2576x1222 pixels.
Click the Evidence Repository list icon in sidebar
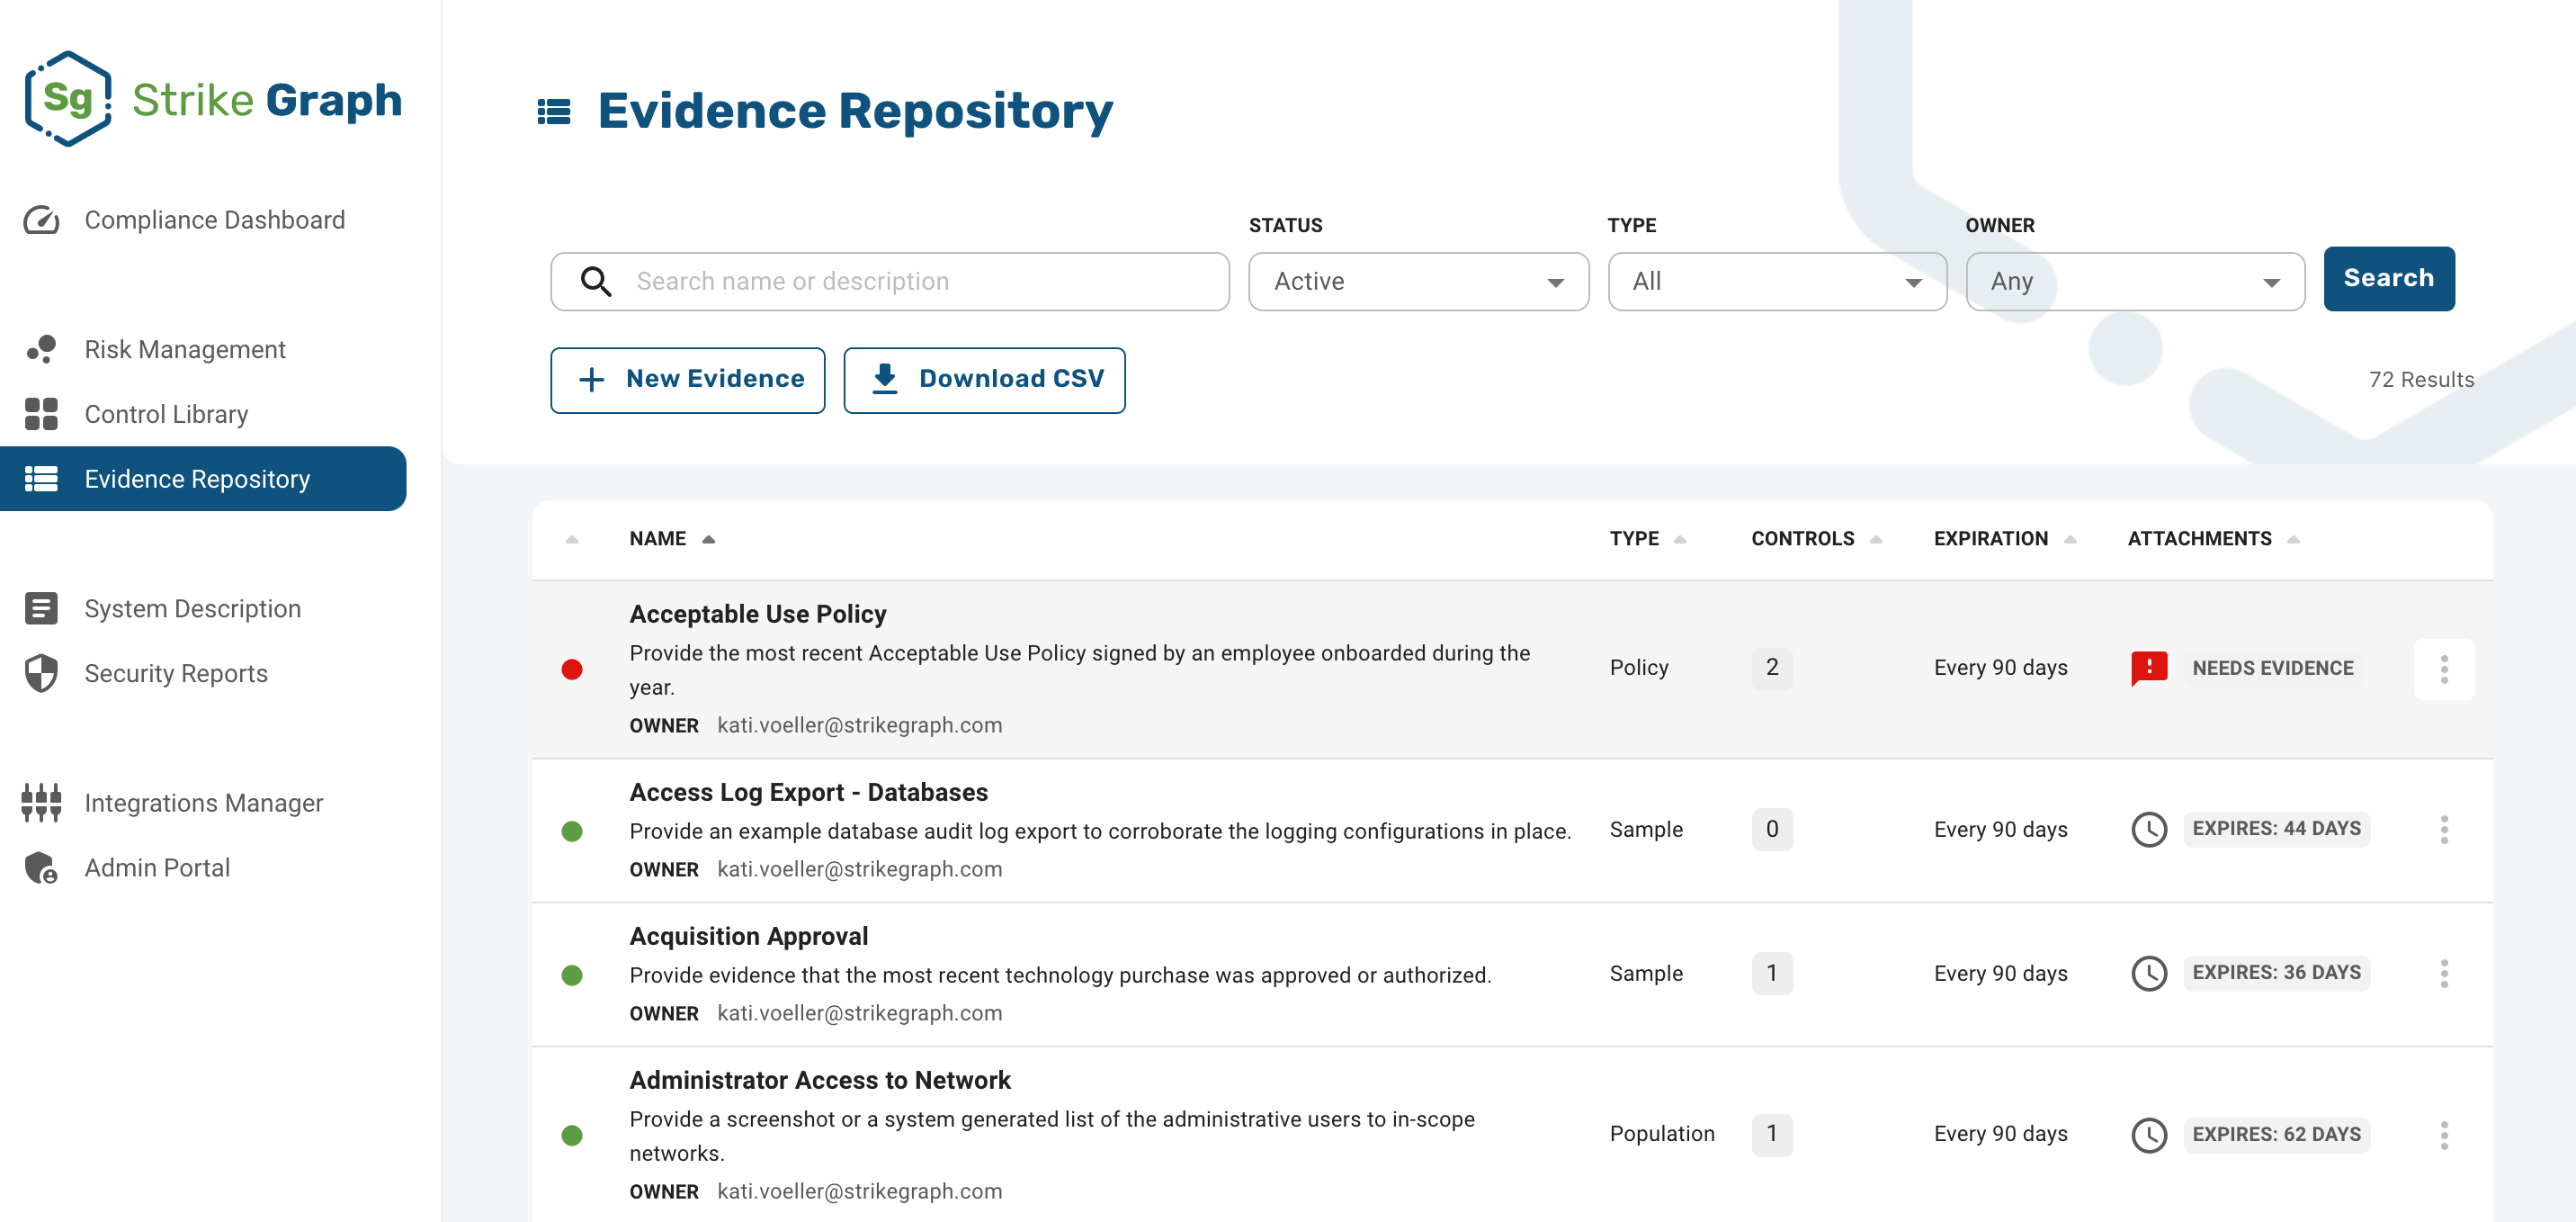(x=41, y=480)
